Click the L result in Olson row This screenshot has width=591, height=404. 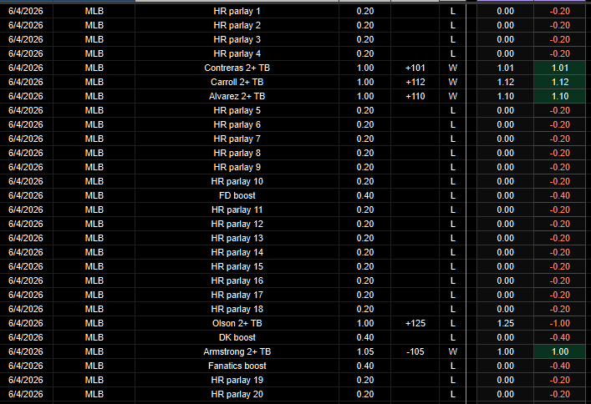(453, 323)
